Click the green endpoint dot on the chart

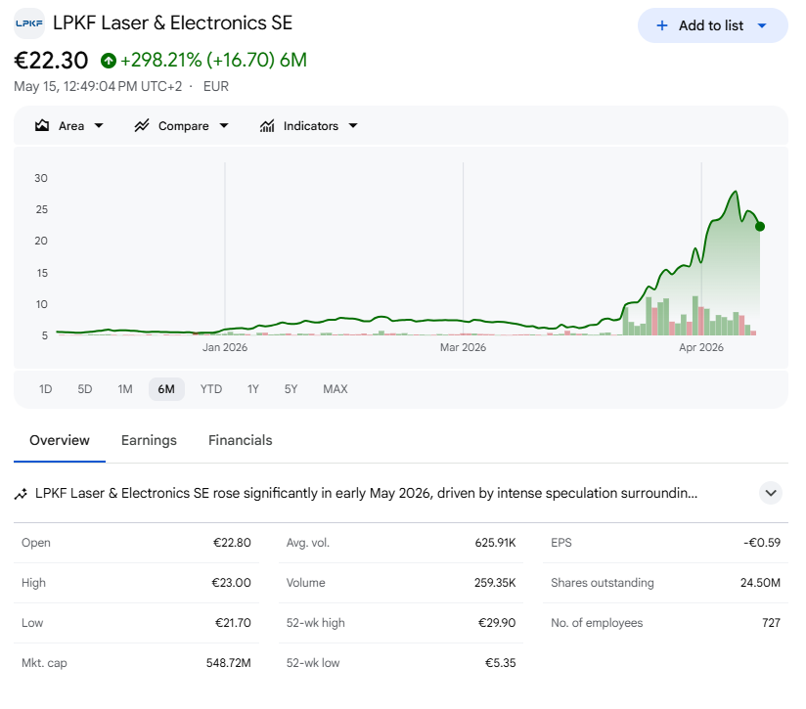(x=760, y=227)
